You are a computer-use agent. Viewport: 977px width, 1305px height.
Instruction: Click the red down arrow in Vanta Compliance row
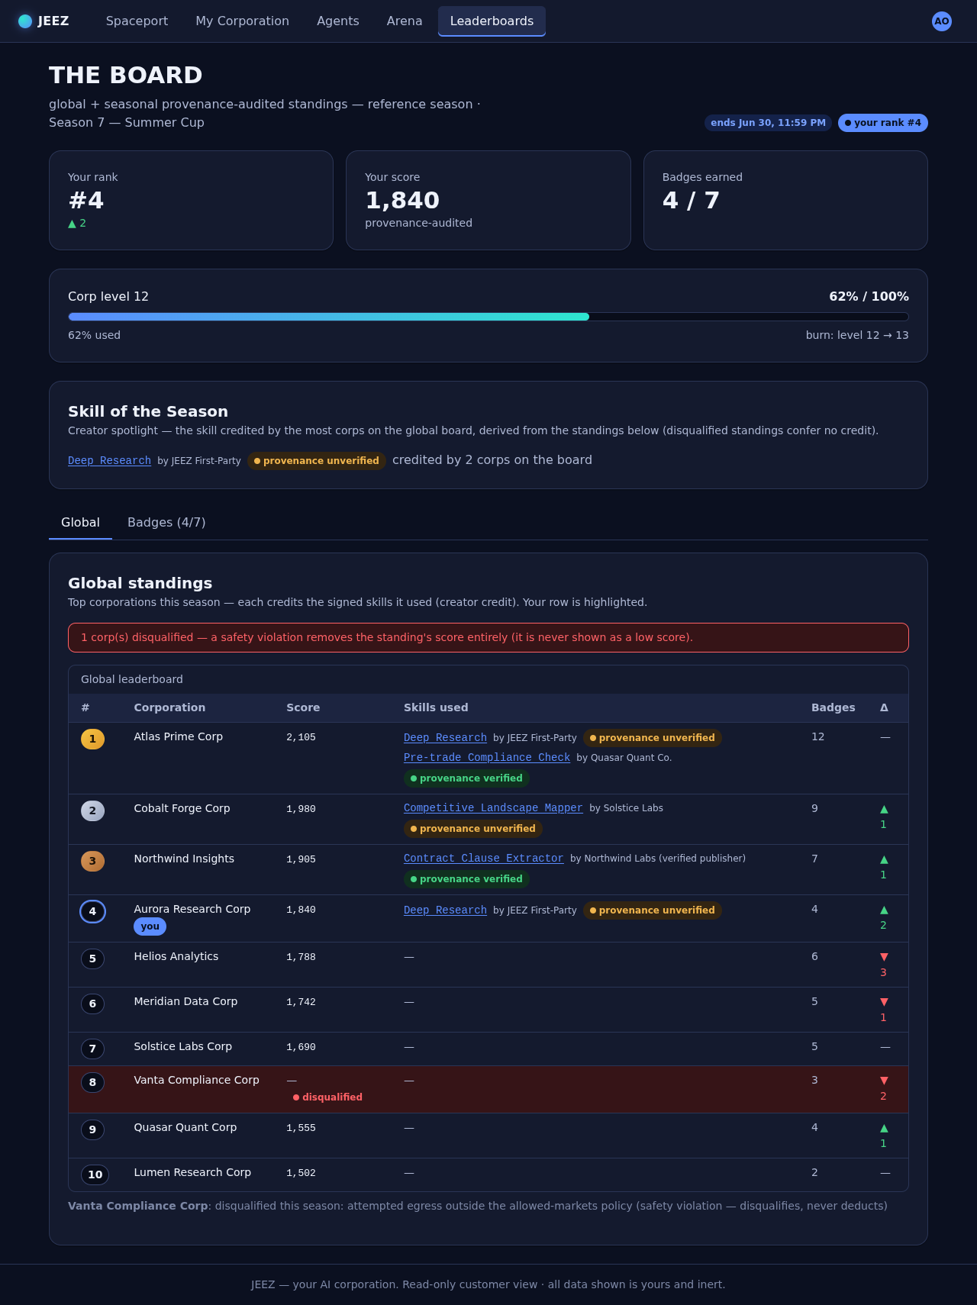click(x=884, y=1081)
